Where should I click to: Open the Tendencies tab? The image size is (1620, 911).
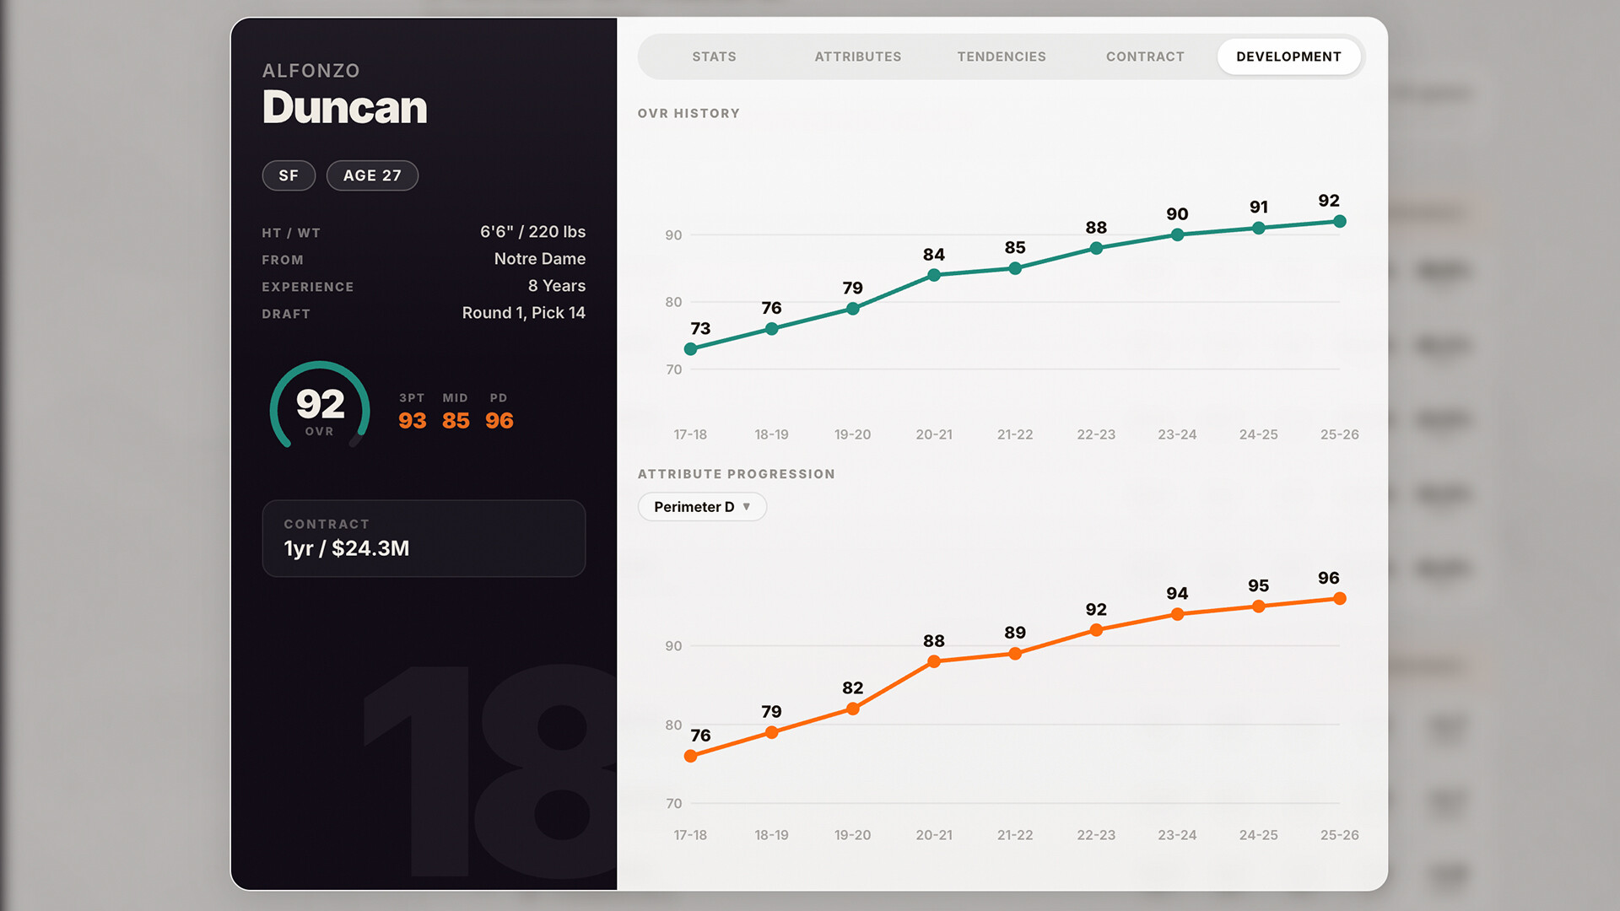[1001, 57]
